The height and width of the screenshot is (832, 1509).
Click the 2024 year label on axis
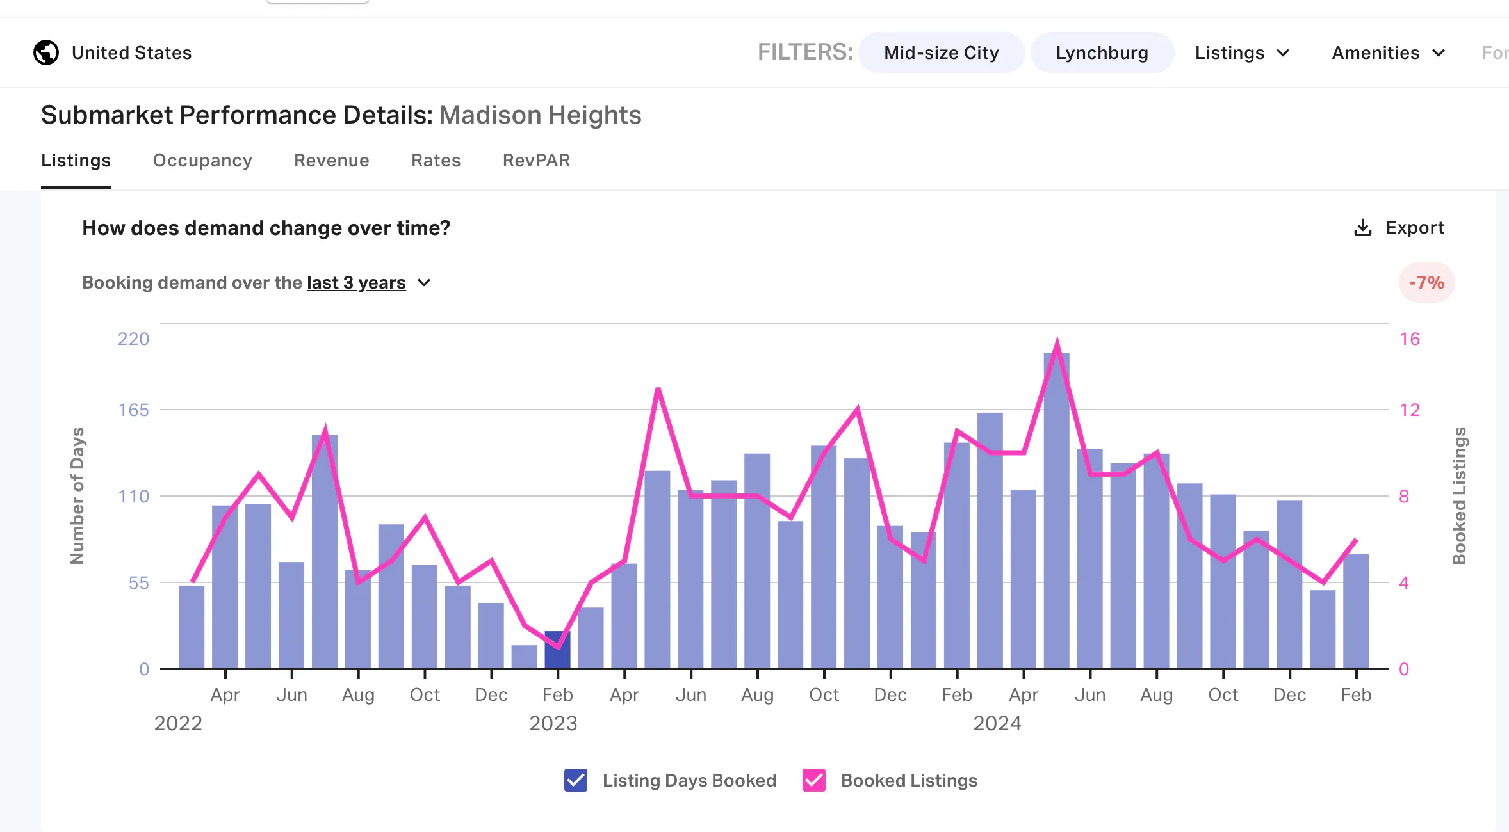997,723
